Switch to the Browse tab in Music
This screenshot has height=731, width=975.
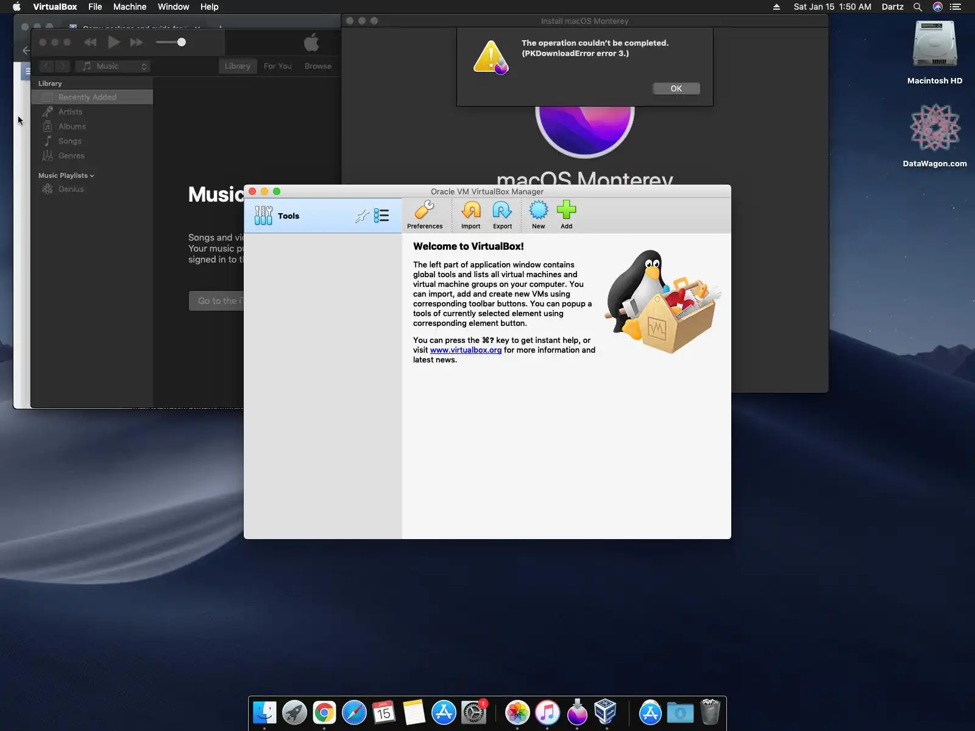318,66
